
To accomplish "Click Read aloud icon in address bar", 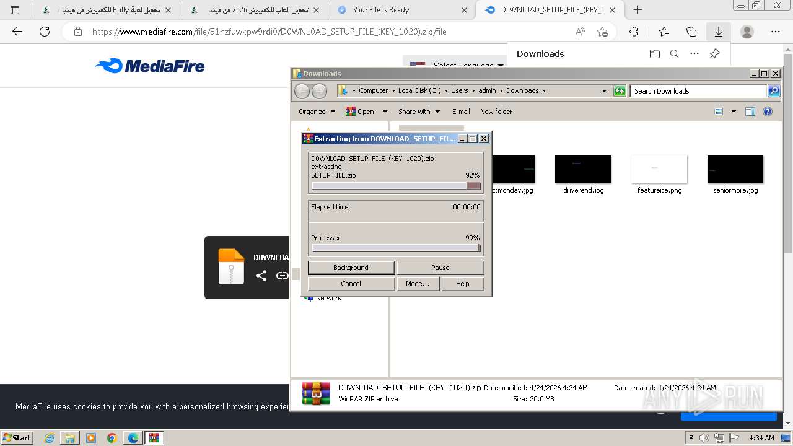I will [580, 32].
